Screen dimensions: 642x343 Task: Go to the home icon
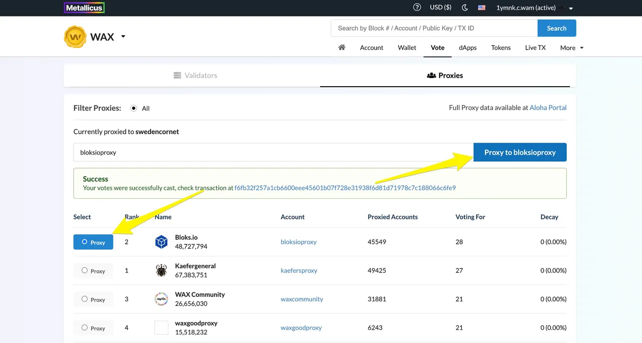coord(342,47)
